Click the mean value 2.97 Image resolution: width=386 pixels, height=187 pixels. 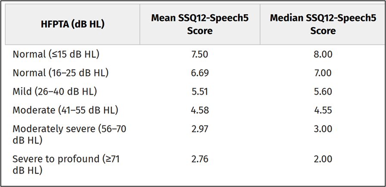(x=199, y=129)
